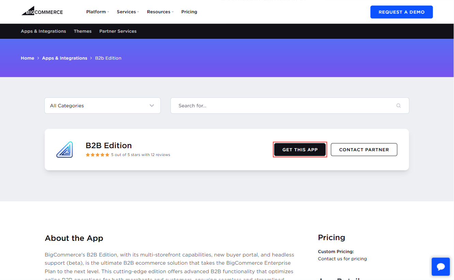Focus the Search for... field
Image resolution: width=454 pixels, height=280 pixels.
pyautogui.click(x=290, y=106)
